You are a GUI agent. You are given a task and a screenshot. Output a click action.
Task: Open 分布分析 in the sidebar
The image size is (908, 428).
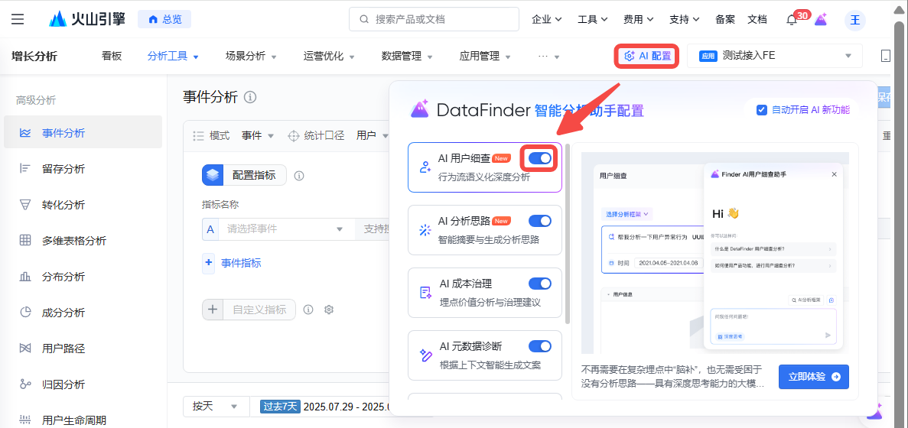(x=83, y=277)
